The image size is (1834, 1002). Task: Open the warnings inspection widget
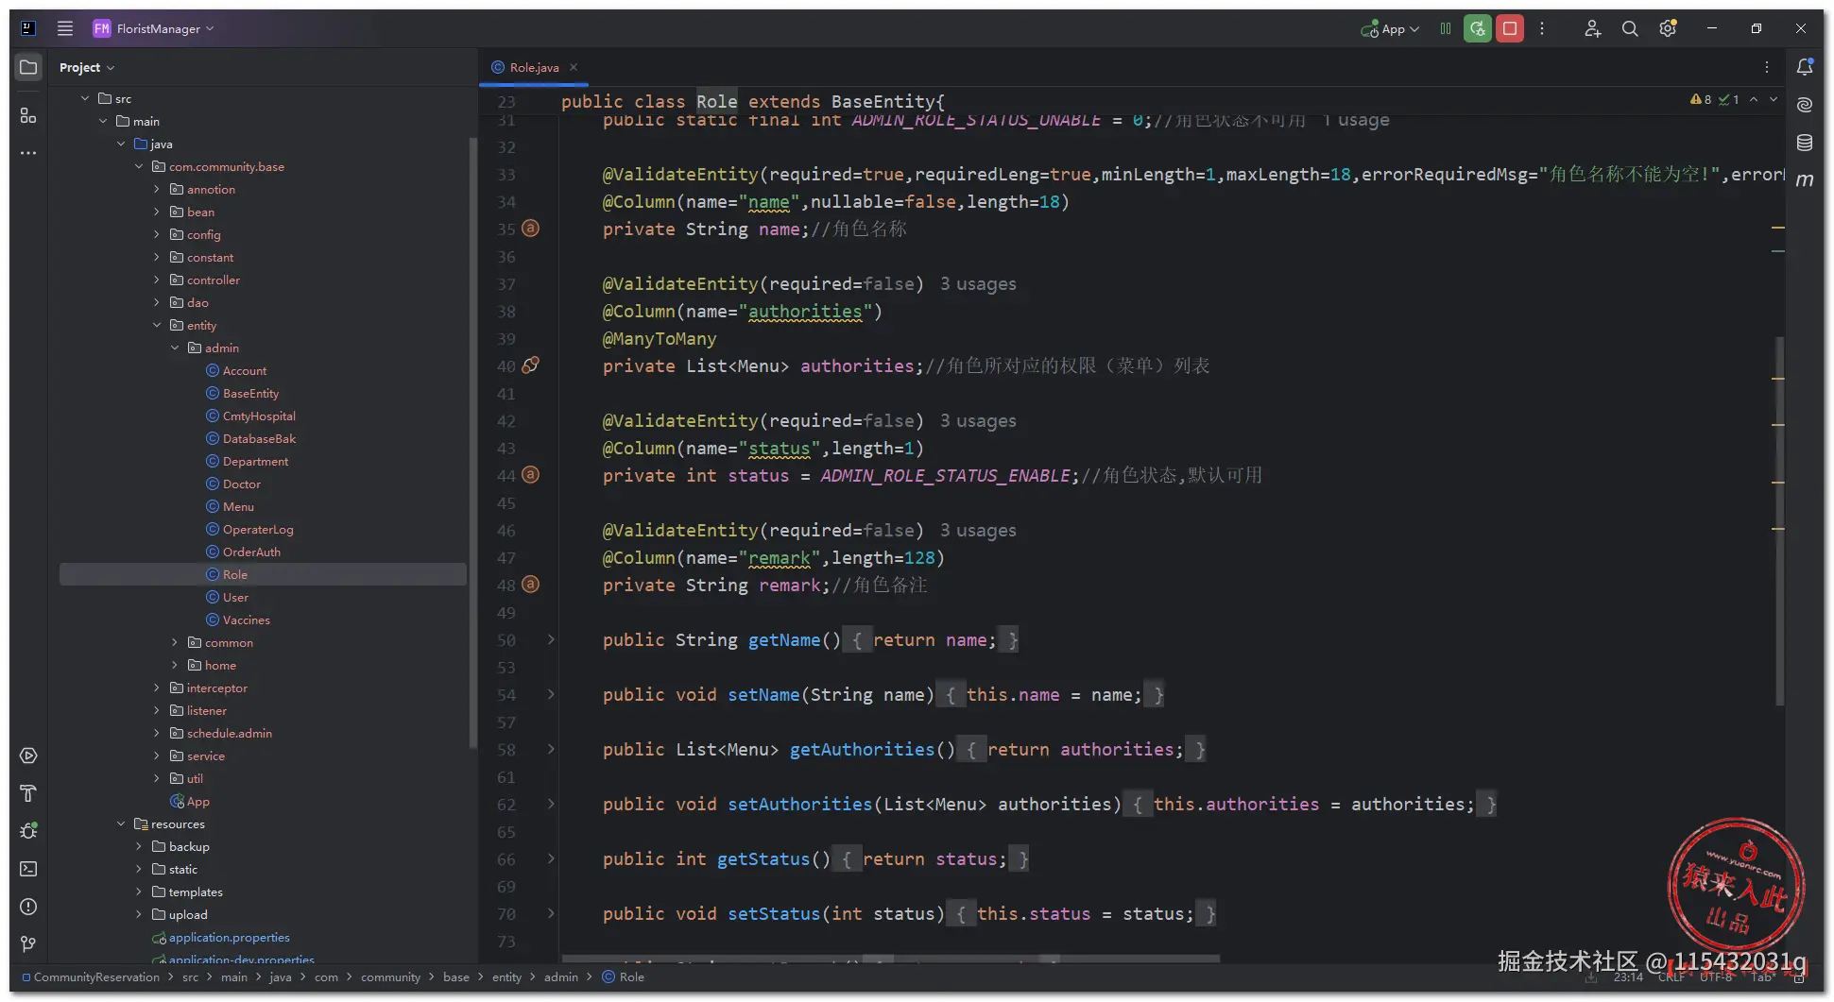pyautogui.click(x=1714, y=99)
